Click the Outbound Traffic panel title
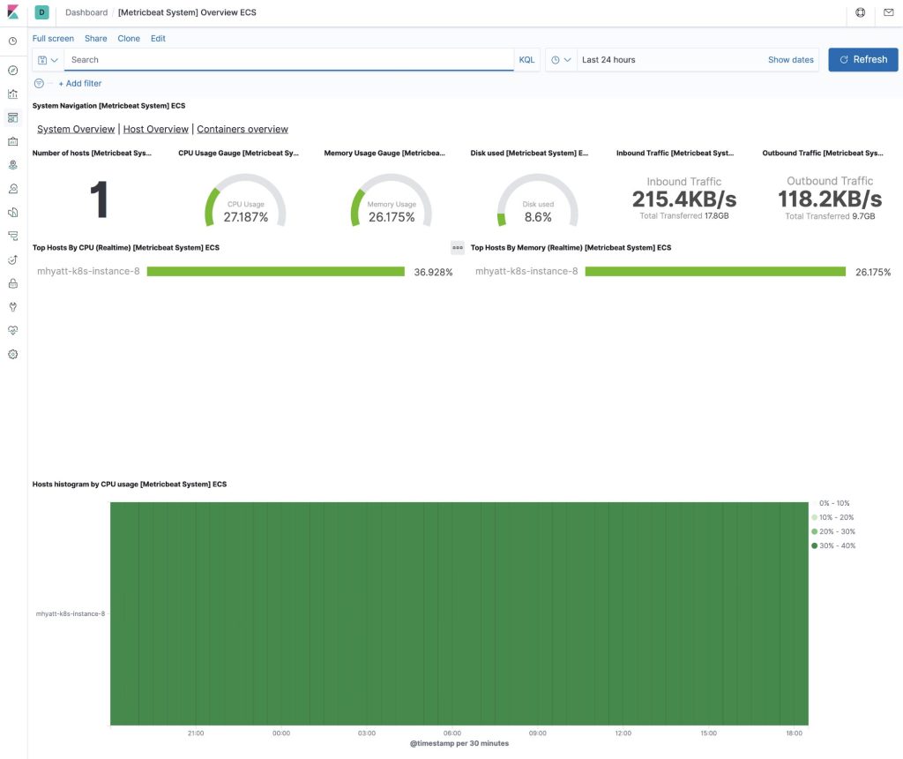 pos(823,154)
